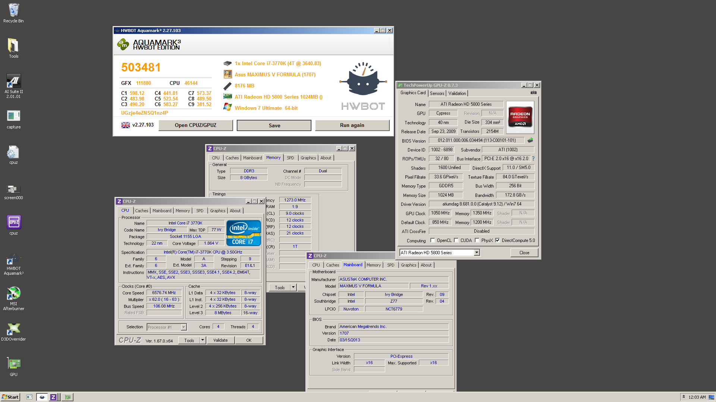Open Mainboard tab in front CPU-Z window
This screenshot has width=716, height=402.
tap(162, 211)
